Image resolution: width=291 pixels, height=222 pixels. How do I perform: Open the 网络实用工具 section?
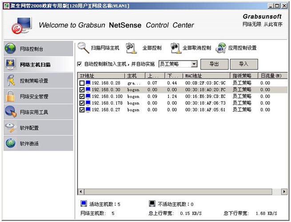(38, 112)
